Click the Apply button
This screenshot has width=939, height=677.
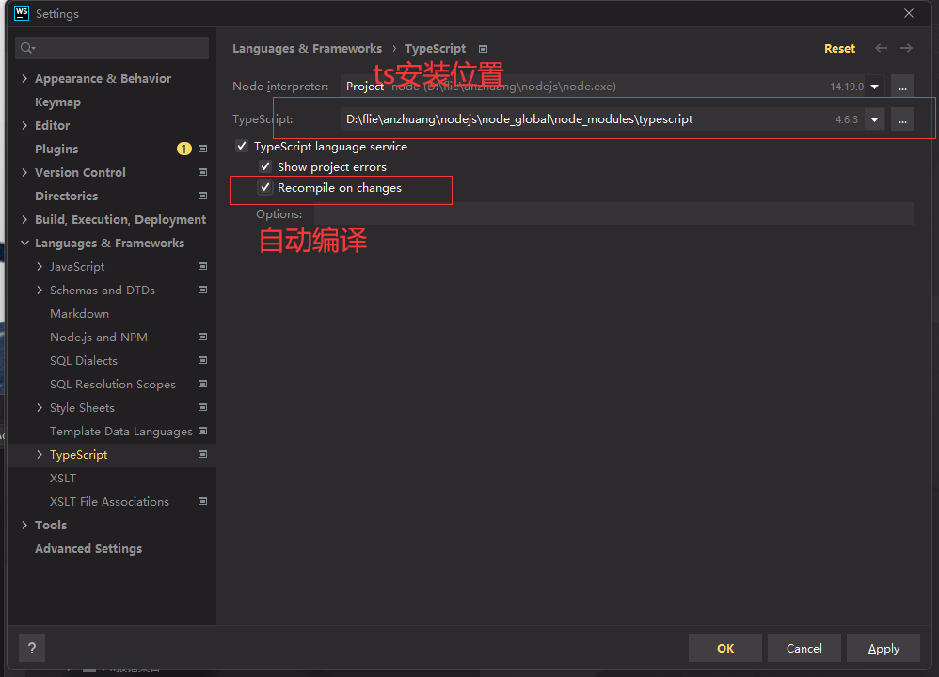pos(883,648)
